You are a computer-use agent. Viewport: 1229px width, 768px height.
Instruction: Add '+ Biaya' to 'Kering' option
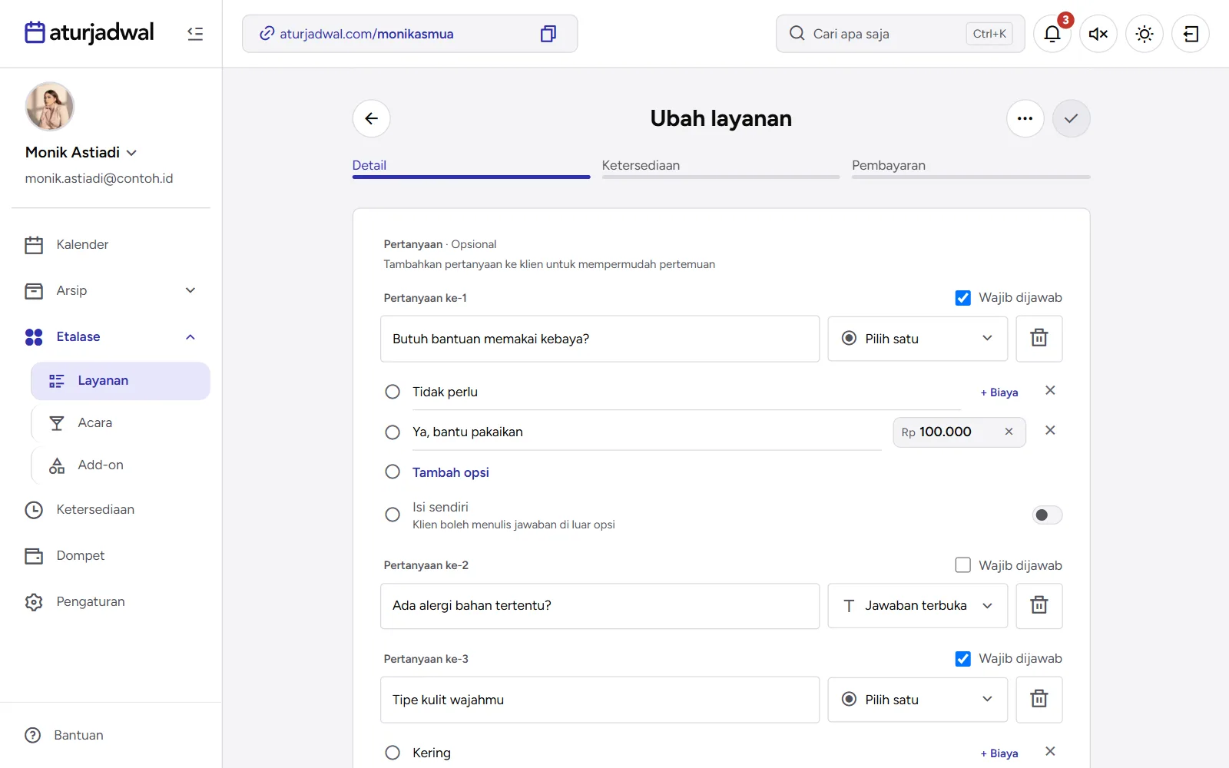click(x=999, y=753)
